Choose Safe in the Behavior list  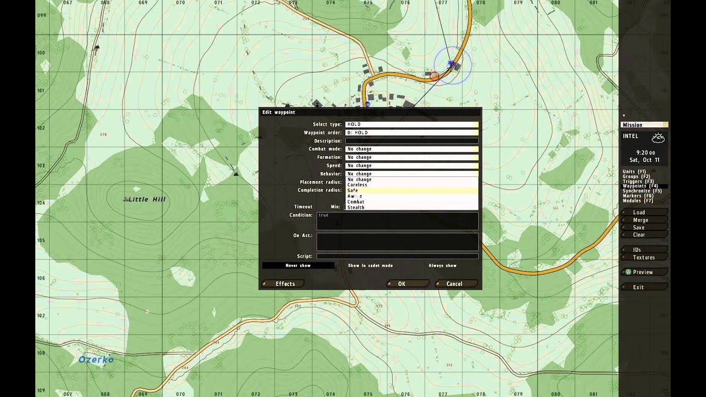click(412, 190)
